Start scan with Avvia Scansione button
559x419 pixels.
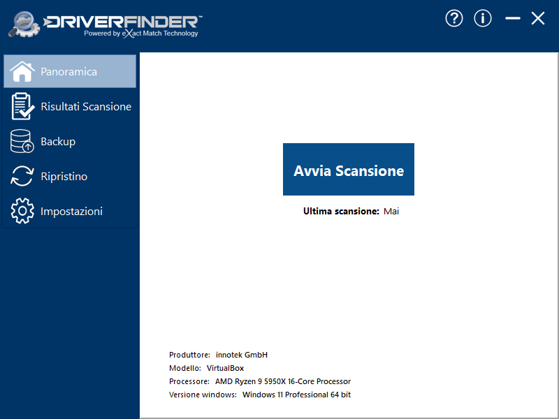[x=349, y=169]
